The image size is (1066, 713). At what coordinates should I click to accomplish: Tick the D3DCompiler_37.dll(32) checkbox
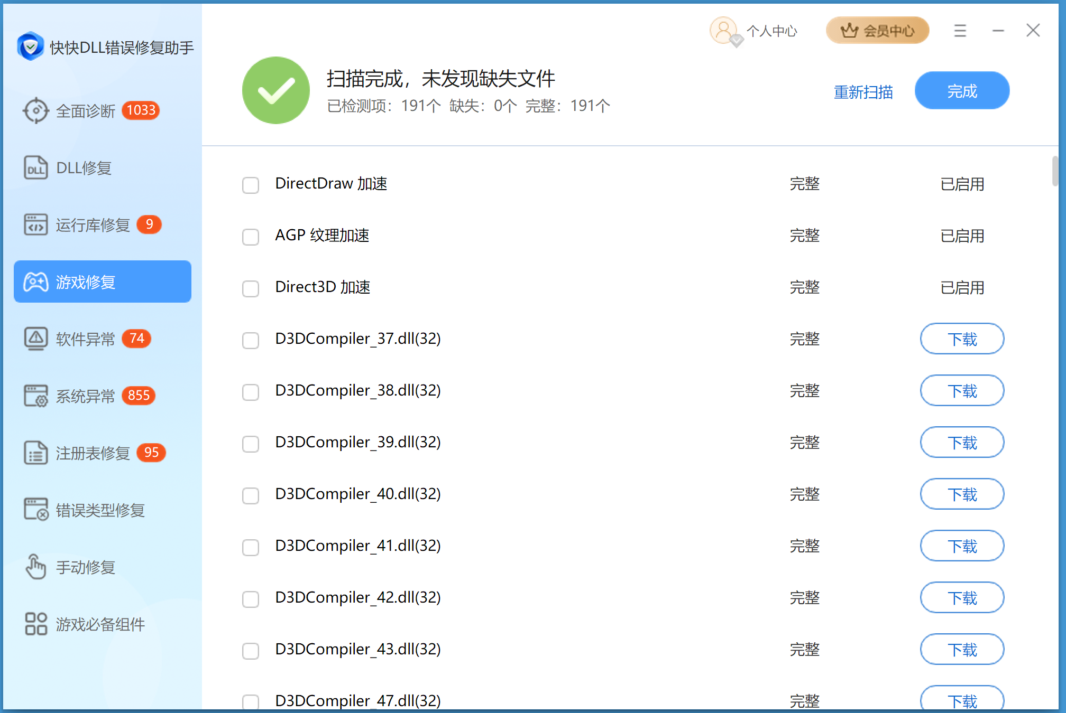point(251,340)
